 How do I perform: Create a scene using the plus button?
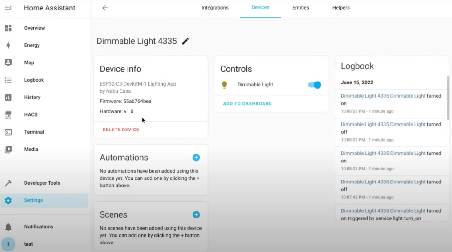click(x=196, y=214)
